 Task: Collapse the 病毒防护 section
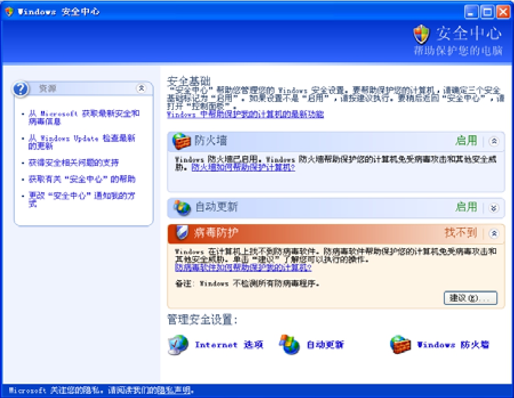click(x=494, y=233)
